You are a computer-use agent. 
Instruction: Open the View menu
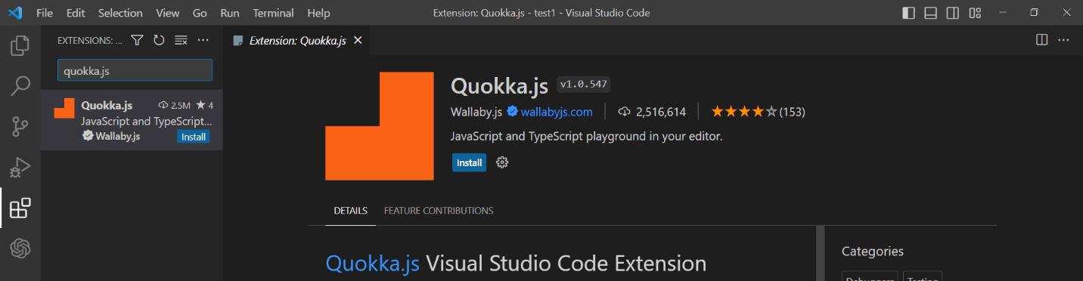(x=168, y=13)
